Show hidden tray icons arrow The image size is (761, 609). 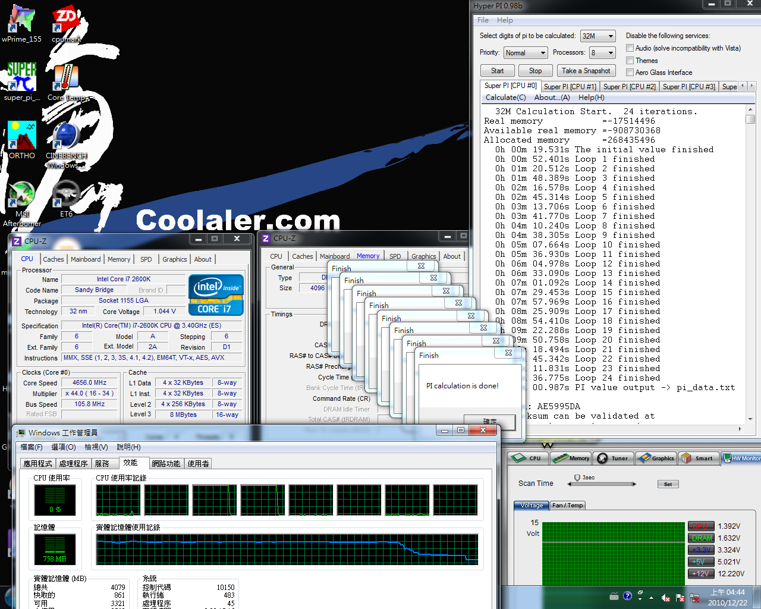pos(652,598)
